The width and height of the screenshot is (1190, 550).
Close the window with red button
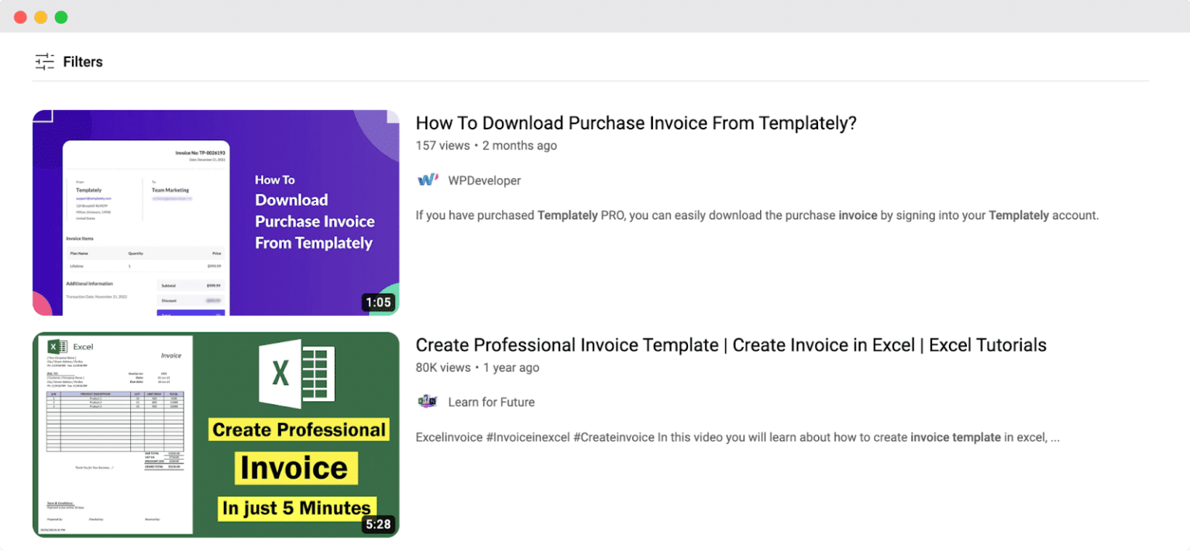tap(21, 17)
